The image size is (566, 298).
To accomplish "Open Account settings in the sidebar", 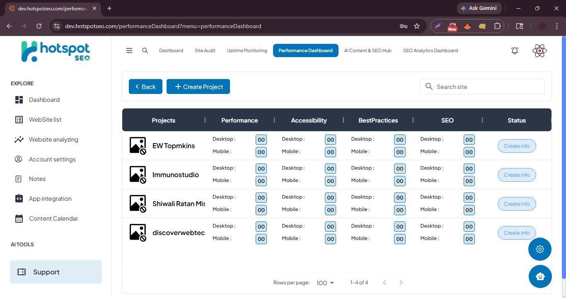I will [52, 159].
